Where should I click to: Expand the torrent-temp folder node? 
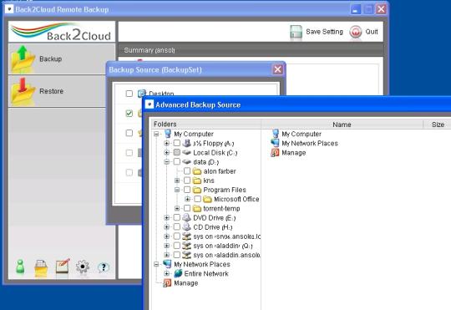pos(177,208)
